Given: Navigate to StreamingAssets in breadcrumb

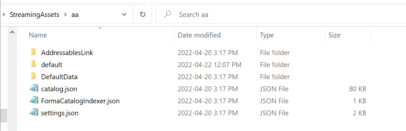Looking at the screenshot, I should pos(34,15).
